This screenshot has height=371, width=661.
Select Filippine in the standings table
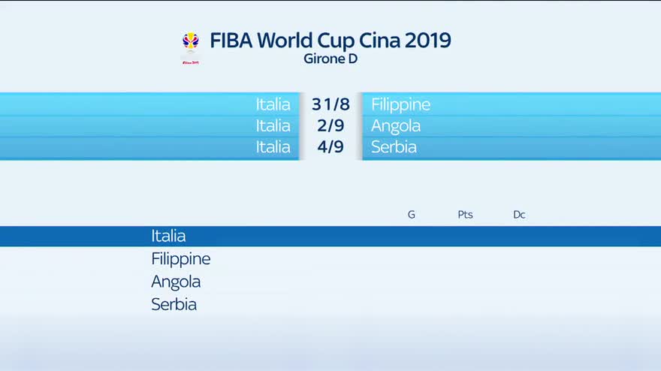pyautogui.click(x=180, y=259)
